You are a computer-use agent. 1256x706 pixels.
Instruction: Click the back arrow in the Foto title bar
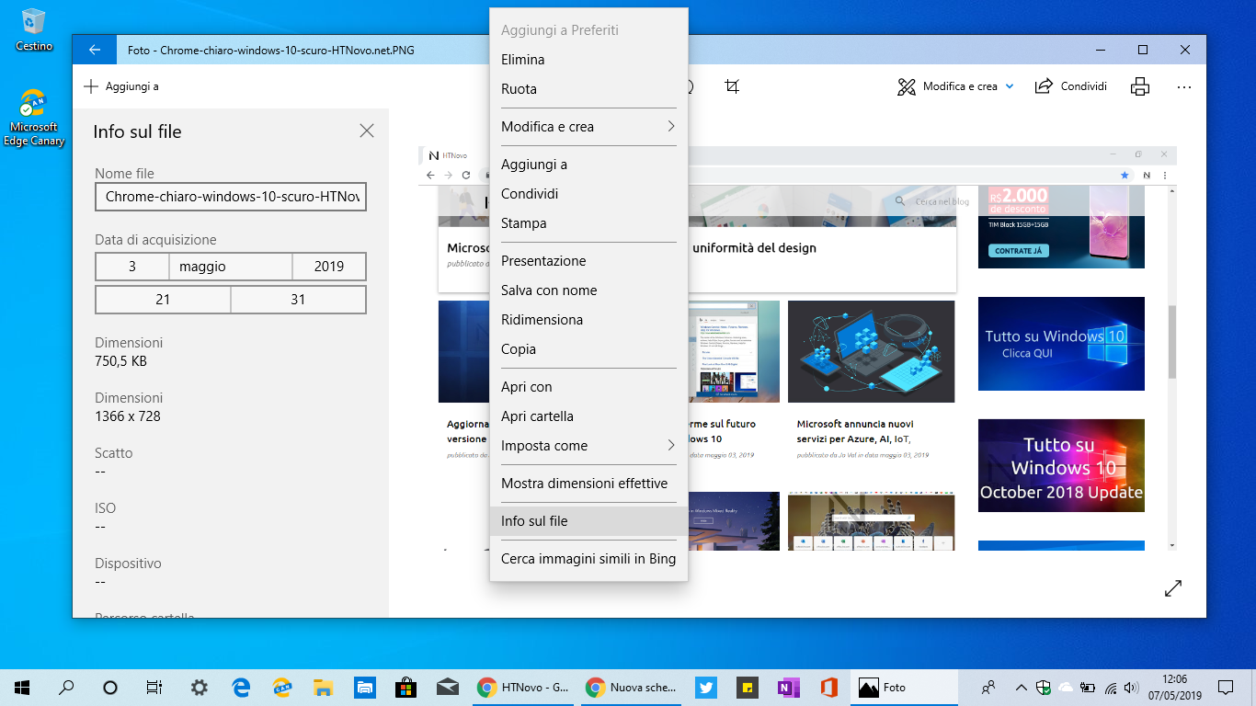pos(93,50)
